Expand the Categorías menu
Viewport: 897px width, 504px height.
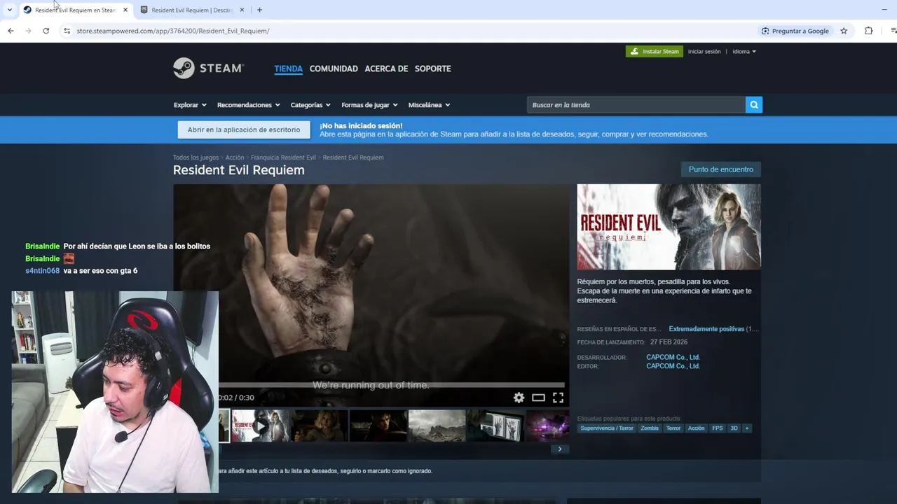[x=310, y=105]
